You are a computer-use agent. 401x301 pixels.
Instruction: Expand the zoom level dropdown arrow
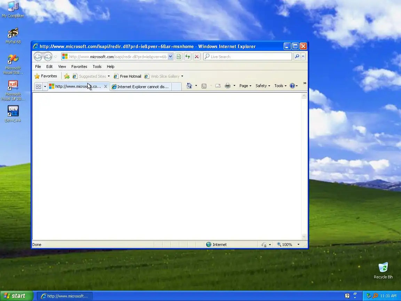298,245
